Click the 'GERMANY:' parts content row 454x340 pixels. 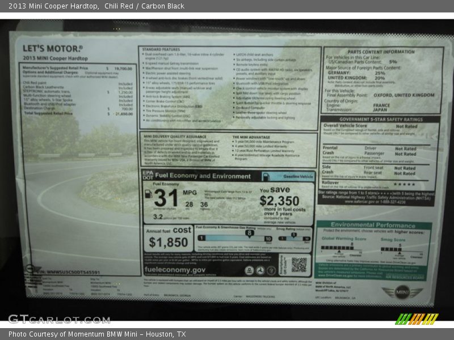[x=356, y=73]
